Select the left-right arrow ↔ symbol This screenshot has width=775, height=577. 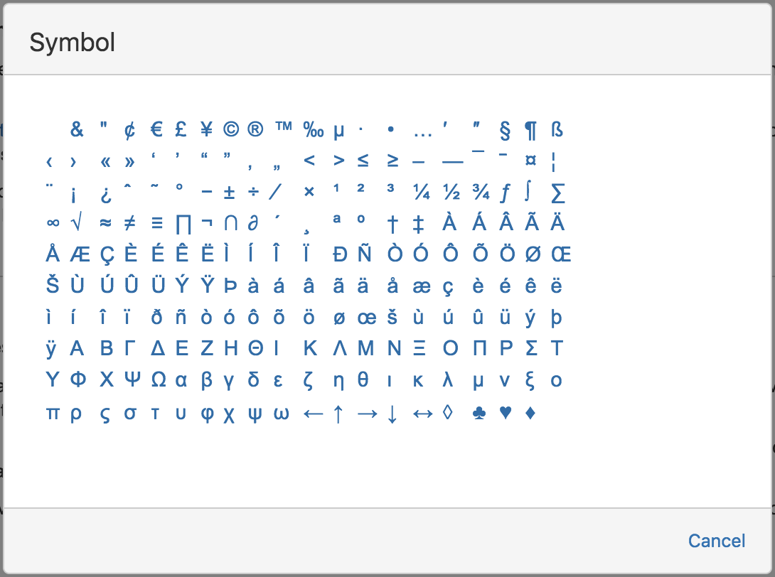[422, 414]
